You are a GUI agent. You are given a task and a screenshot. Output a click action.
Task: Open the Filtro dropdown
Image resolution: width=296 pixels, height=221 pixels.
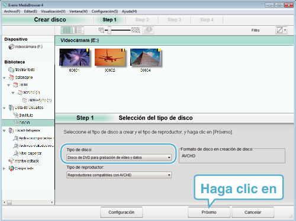pyautogui.click(x=281, y=30)
